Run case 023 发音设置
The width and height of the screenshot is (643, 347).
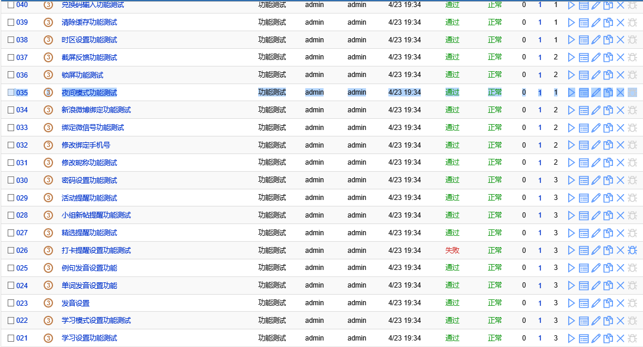click(571, 303)
